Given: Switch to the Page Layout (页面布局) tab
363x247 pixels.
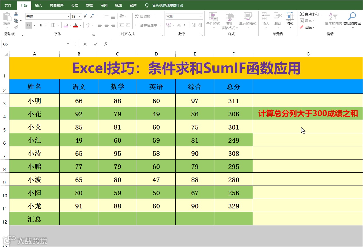Looking at the screenshot, I should (x=56, y=5).
